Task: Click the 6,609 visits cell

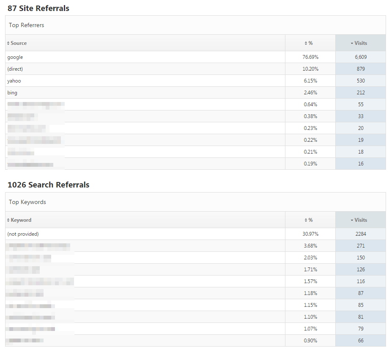Action: [x=360, y=57]
